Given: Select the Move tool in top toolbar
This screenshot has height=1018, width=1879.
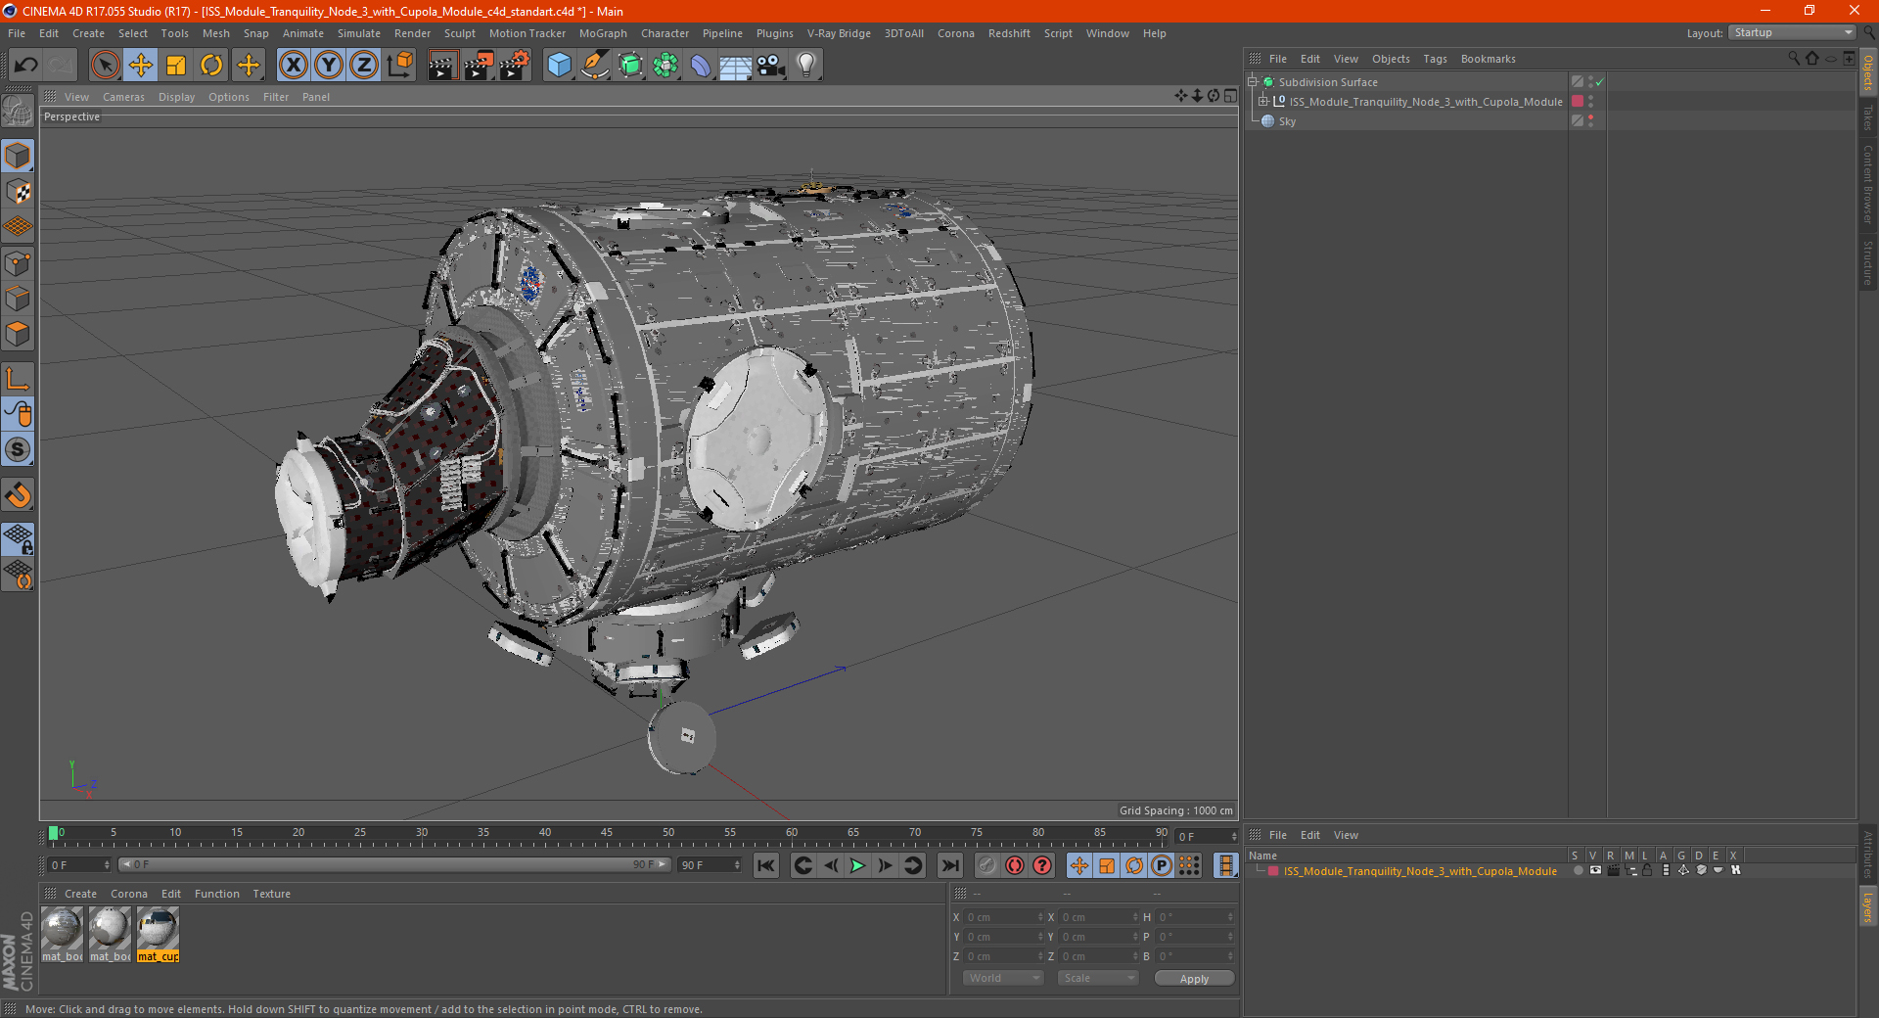Looking at the screenshot, I should pos(141,66).
